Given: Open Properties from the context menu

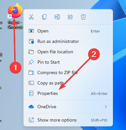Looking at the screenshot, I should pyautogui.click(x=68, y=93).
